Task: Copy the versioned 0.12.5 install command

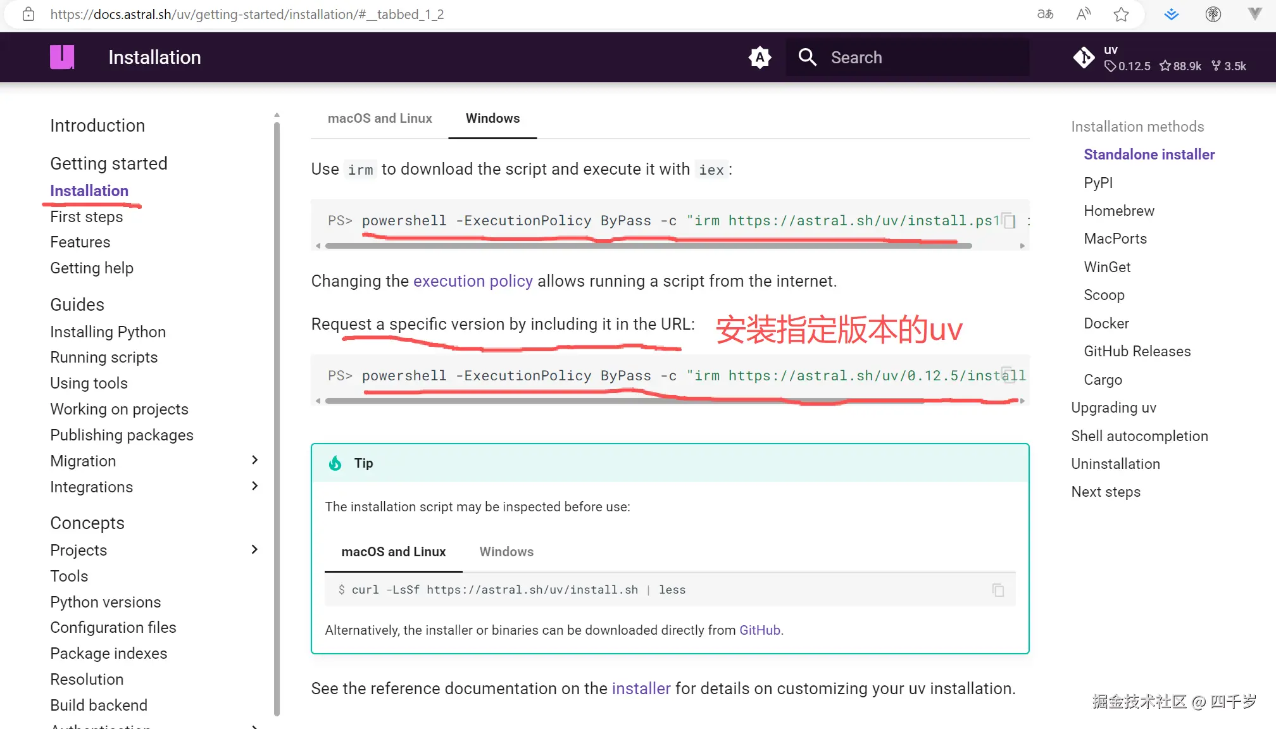Action: click(1009, 375)
